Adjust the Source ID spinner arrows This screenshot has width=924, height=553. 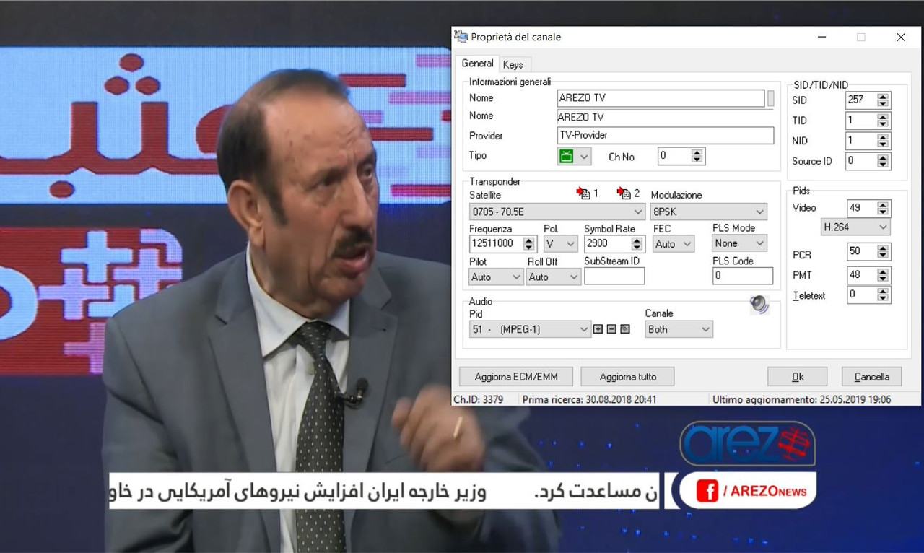pos(884,161)
